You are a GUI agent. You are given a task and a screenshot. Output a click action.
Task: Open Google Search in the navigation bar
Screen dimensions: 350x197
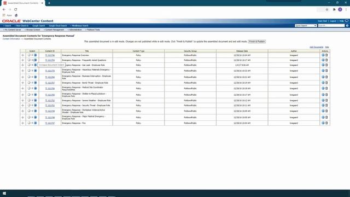tap(39, 26)
